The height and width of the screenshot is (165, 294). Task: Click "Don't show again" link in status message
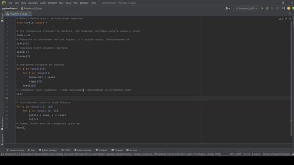tap(184, 154)
